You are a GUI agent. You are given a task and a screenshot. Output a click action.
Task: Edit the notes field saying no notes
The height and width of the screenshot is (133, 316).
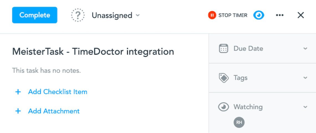click(46, 71)
